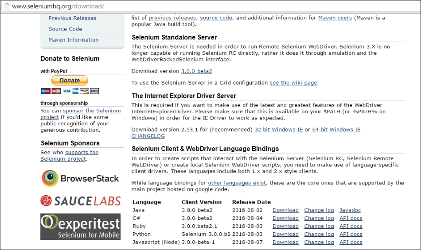Open the Ruby API docs
Image resolution: width=421 pixels, height=250 pixels.
pos(351,226)
